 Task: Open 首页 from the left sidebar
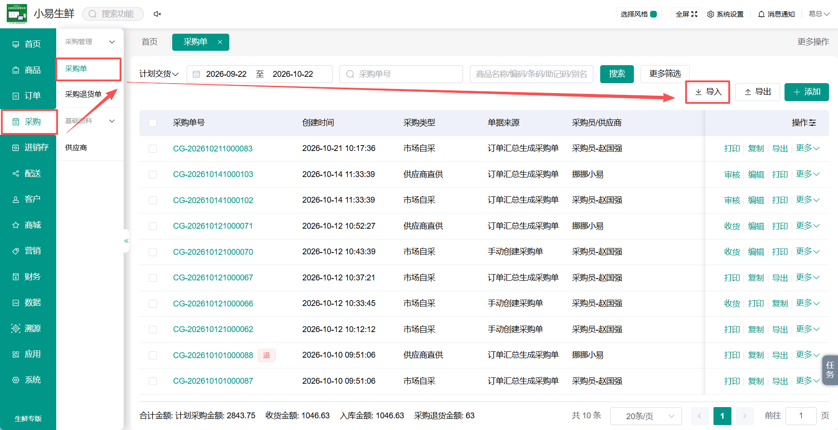pyautogui.click(x=28, y=44)
